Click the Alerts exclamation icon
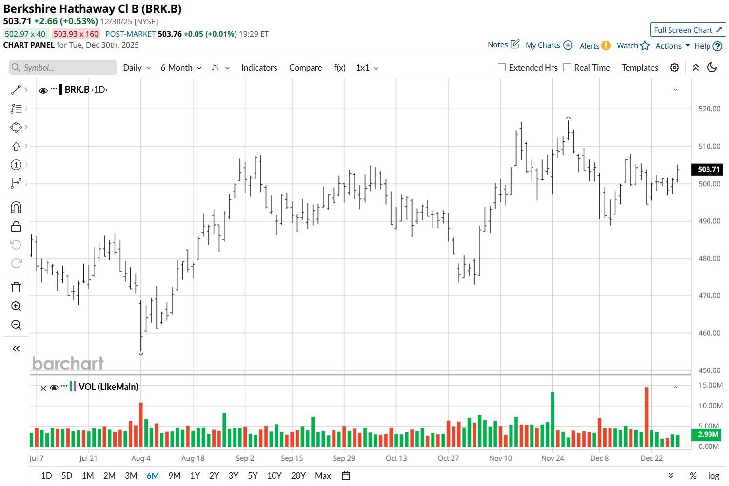The width and height of the screenshot is (729, 486). [606, 45]
